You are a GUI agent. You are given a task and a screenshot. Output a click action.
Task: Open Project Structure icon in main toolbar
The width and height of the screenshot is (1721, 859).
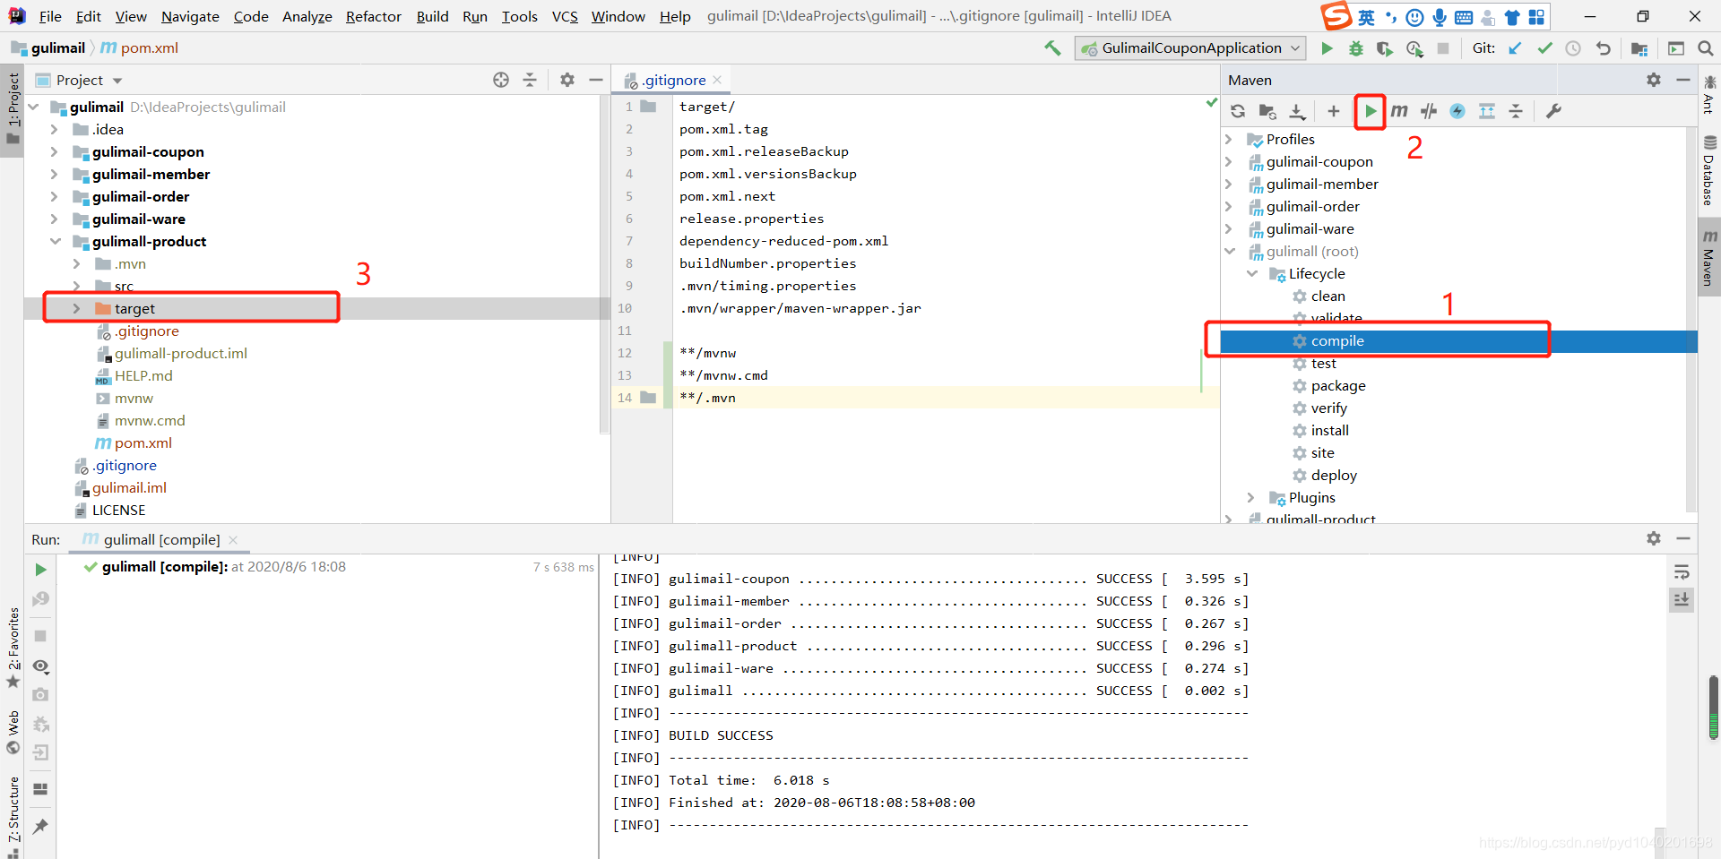coord(1639,48)
